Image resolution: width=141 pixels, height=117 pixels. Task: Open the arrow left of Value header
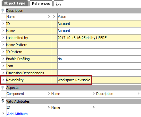(54, 17)
